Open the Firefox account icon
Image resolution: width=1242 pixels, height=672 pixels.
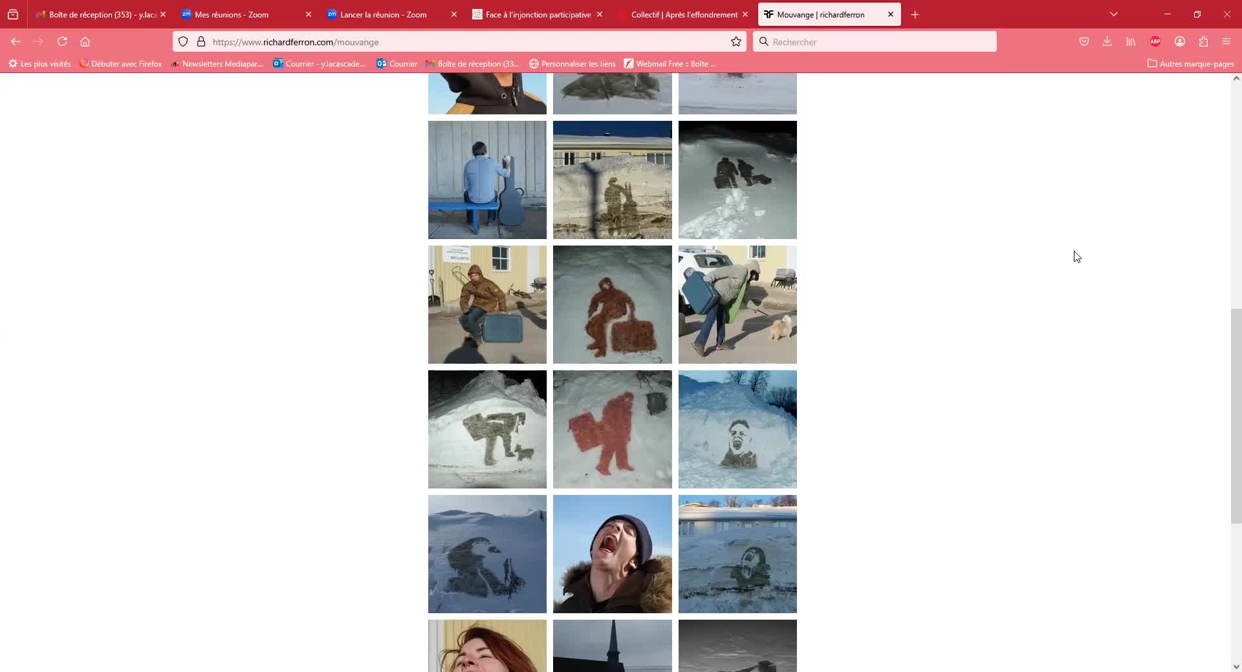(x=1179, y=42)
